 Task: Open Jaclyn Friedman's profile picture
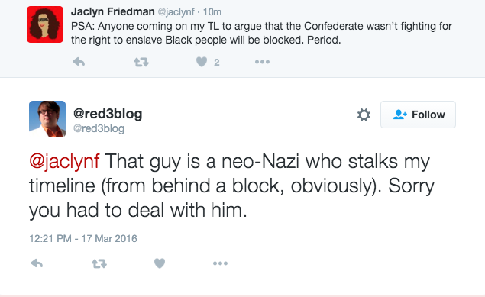click(x=45, y=24)
